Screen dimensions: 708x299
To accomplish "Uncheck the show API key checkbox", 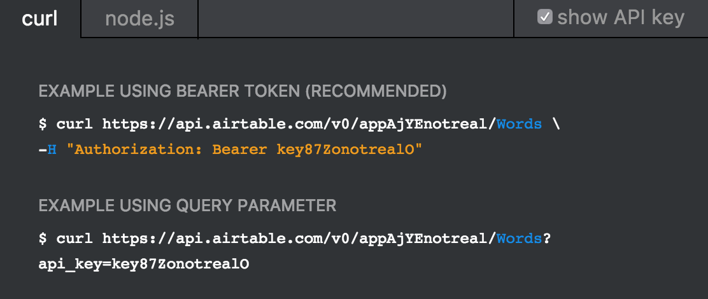I will [544, 17].
